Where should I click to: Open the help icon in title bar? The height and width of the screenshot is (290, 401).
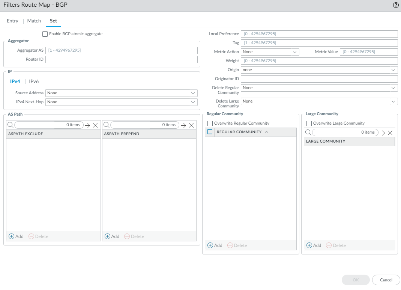[x=396, y=5]
